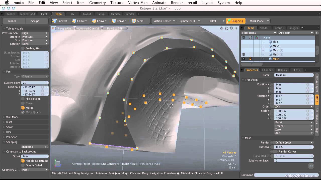Click the green Snapping icon in the toolbar
Image resolution: width=321 pixels, height=180 pixels.
pyautogui.click(x=229, y=21)
